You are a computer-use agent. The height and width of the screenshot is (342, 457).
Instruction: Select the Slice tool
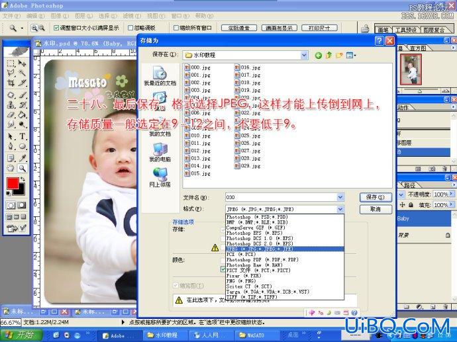click(22, 83)
